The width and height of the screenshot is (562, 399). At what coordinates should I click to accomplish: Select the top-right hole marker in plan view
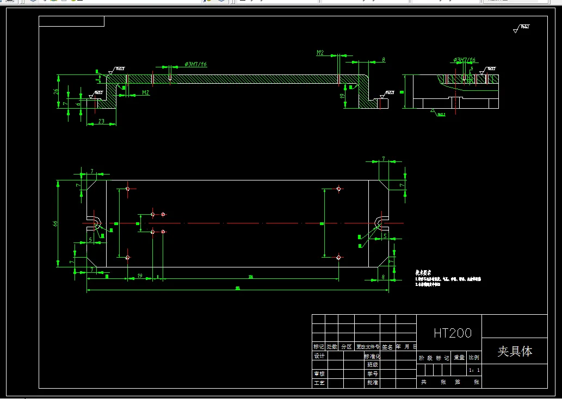click(x=339, y=189)
